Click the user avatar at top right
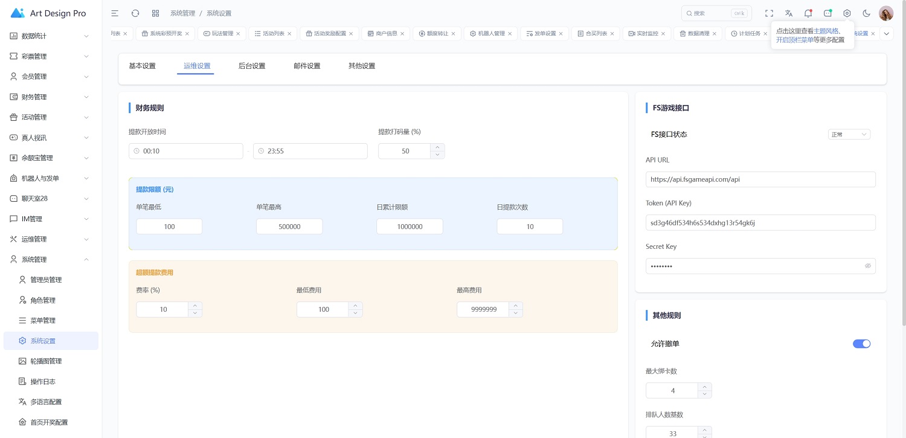This screenshot has width=906, height=438. (x=885, y=13)
